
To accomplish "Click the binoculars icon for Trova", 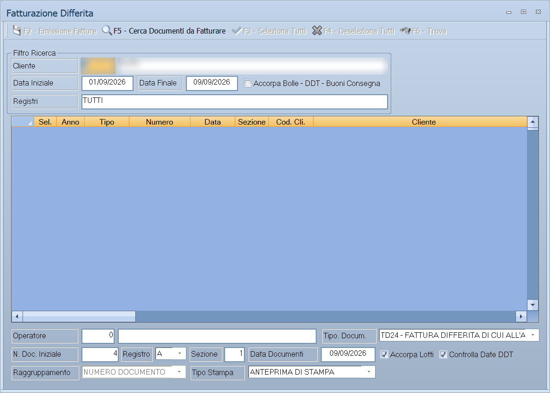I will click(x=405, y=31).
